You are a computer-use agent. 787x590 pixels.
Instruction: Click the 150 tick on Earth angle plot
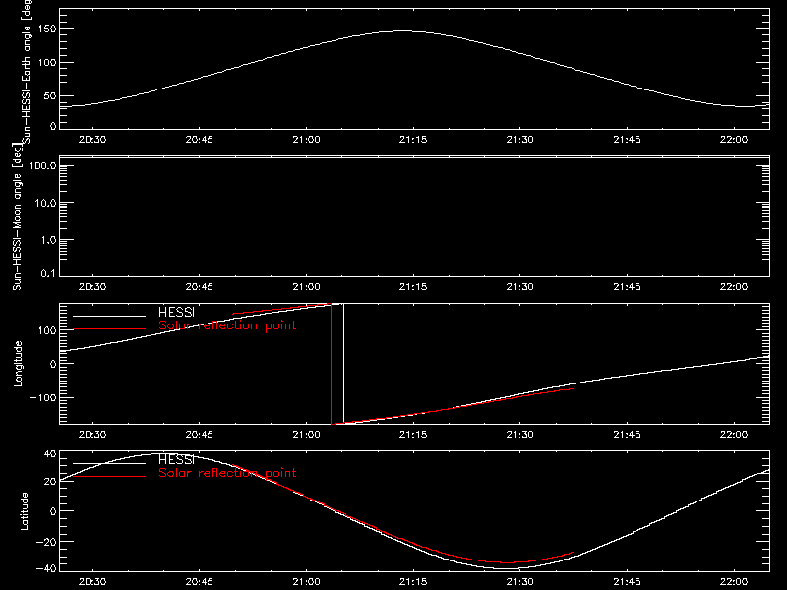(47, 29)
